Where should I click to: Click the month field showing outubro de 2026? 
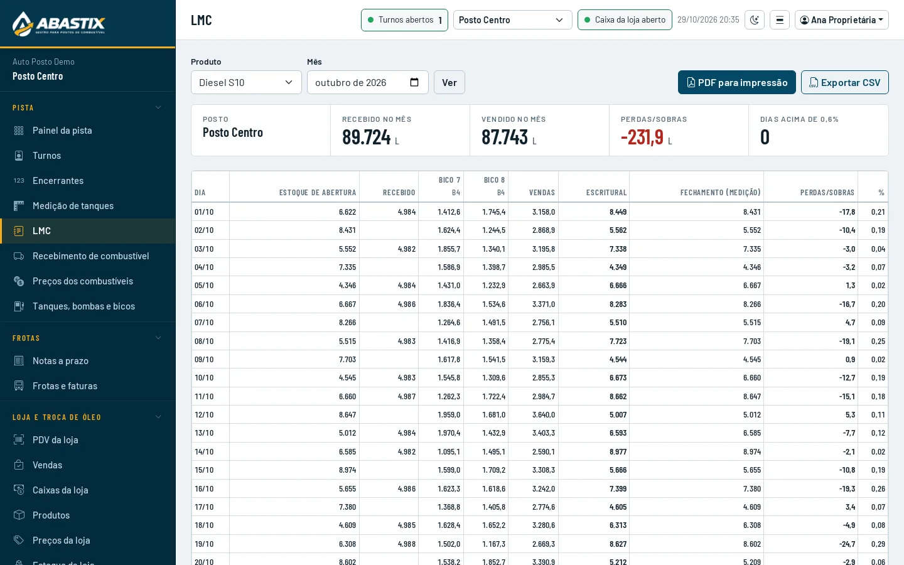(x=368, y=82)
